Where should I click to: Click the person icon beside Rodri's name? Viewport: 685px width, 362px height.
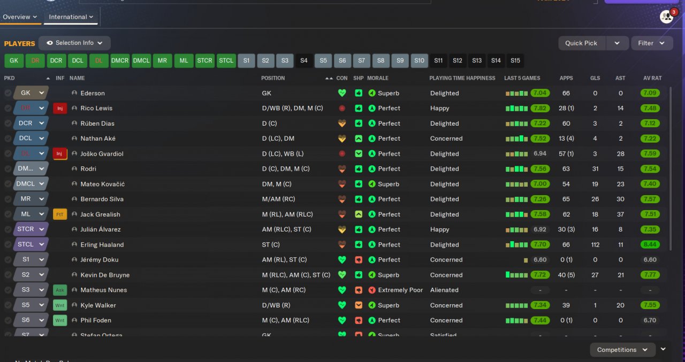tap(74, 168)
